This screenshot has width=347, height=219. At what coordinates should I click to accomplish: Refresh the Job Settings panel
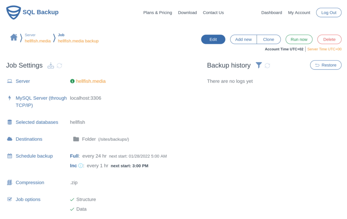tap(60, 66)
